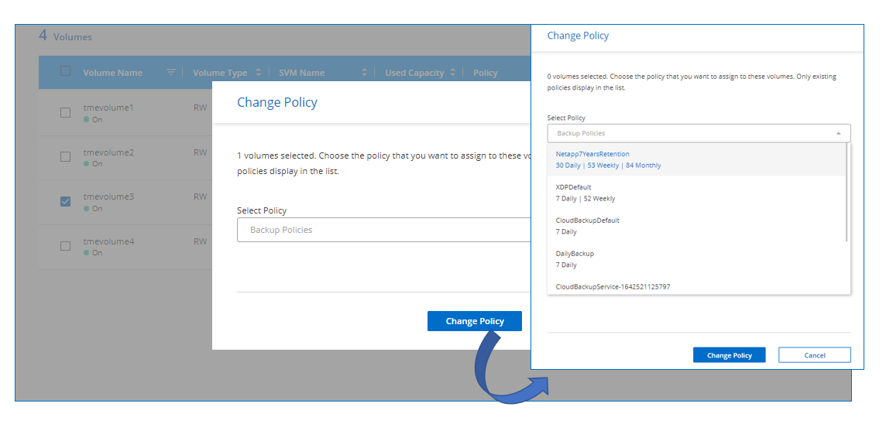Check the tmevolume1 row checkbox
The image size is (886, 441).
(x=66, y=112)
